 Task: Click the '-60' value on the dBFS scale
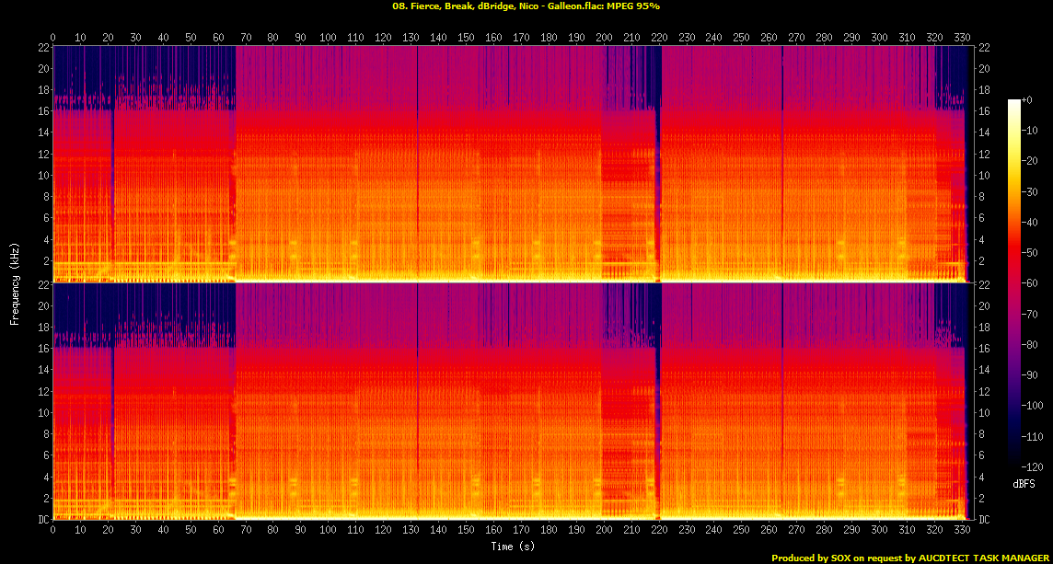click(x=1029, y=282)
